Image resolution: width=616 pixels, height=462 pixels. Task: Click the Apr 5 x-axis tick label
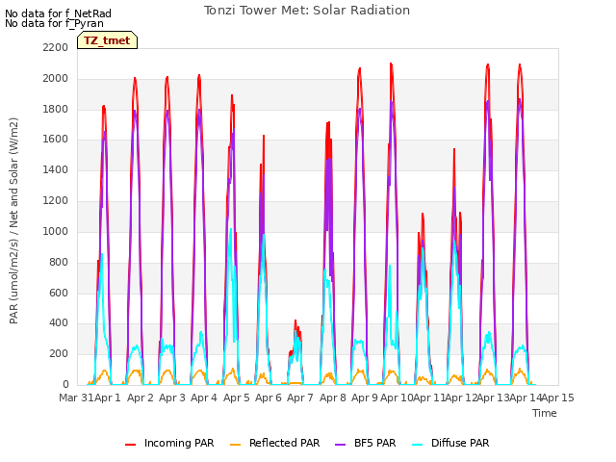tap(237, 398)
